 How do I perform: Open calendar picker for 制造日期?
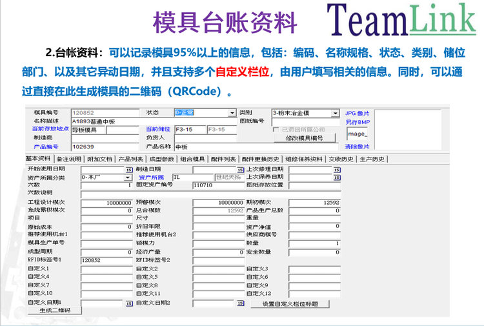tap(241, 170)
